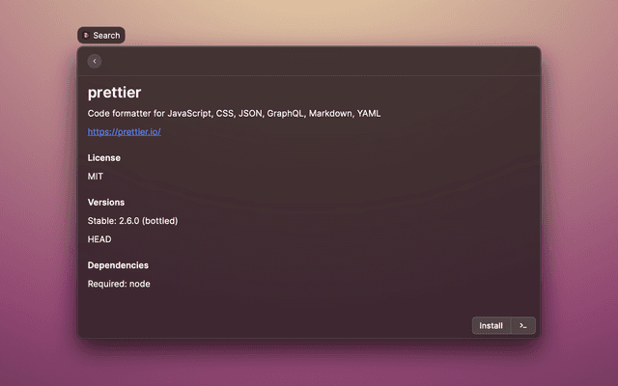Click the prettier package title

[114, 92]
